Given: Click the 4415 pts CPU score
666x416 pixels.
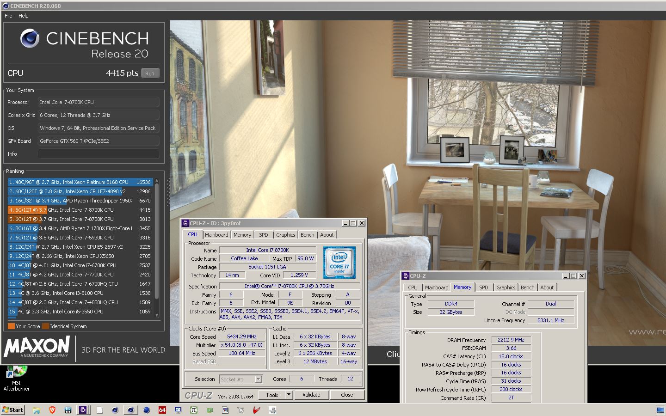Looking at the screenshot, I should 122,73.
